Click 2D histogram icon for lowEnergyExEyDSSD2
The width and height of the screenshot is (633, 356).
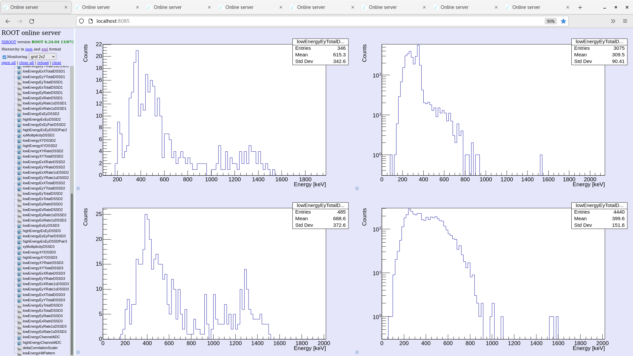pyautogui.click(x=19, y=114)
